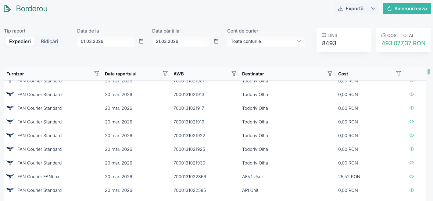Click the Borderou document icon in the header

pos(7,8)
